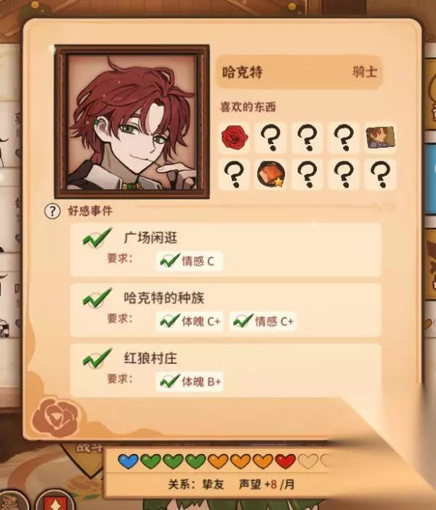The width and height of the screenshot is (436, 510).
Task: Click the blue heart in affection bar
Action: (129, 461)
